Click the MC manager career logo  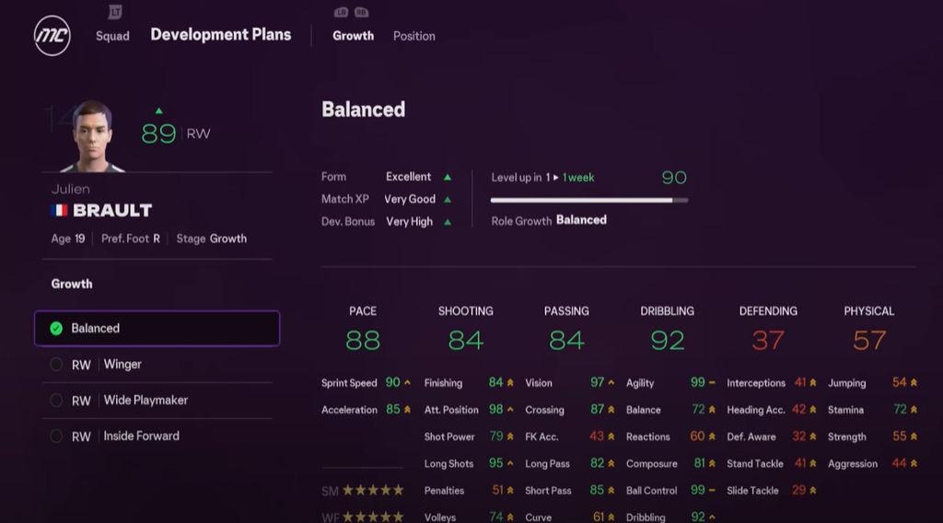point(52,37)
